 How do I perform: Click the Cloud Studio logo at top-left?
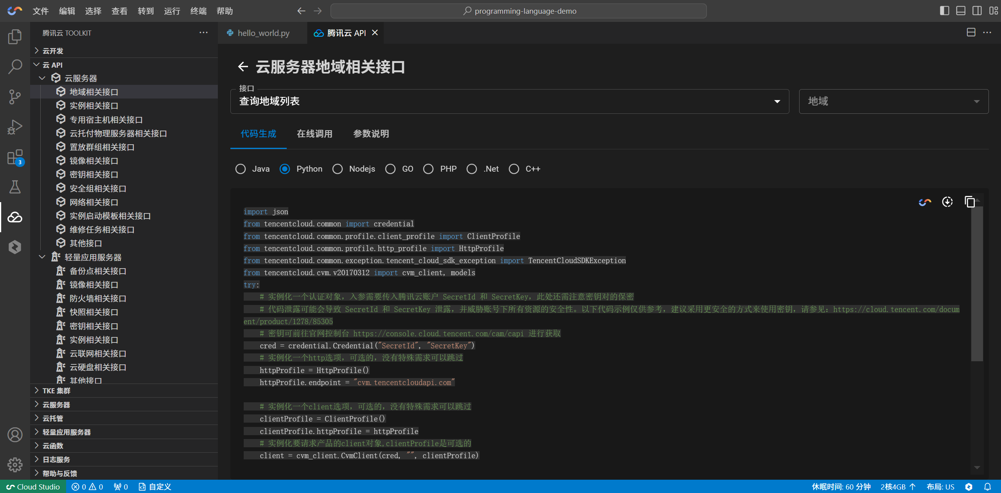tap(14, 11)
